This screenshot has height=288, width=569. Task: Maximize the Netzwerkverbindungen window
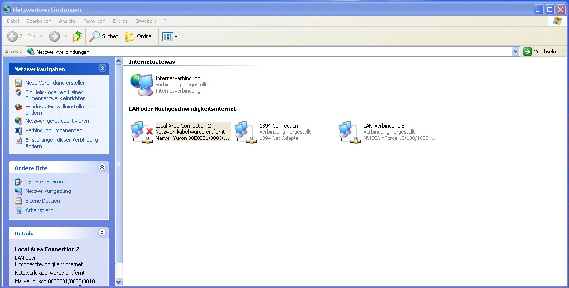(x=550, y=10)
